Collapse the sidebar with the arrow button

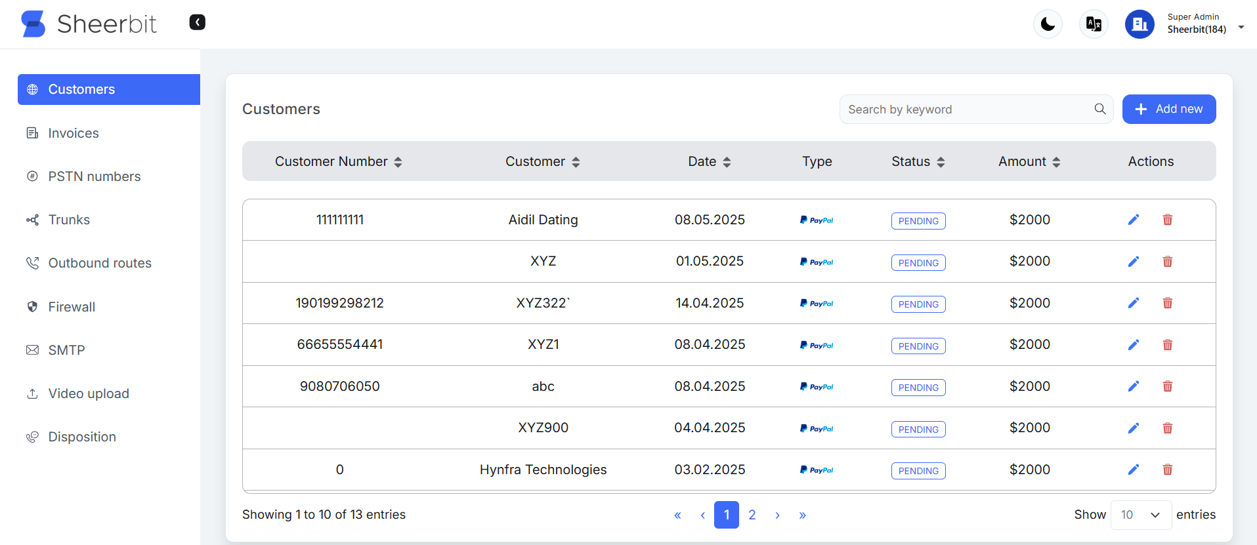197,22
